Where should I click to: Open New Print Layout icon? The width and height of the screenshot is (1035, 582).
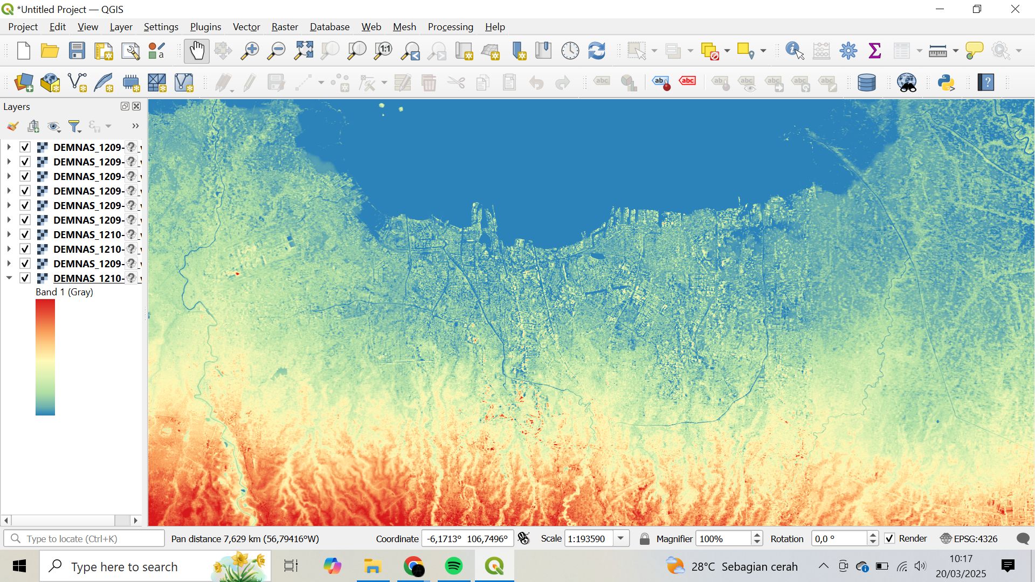click(103, 51)
